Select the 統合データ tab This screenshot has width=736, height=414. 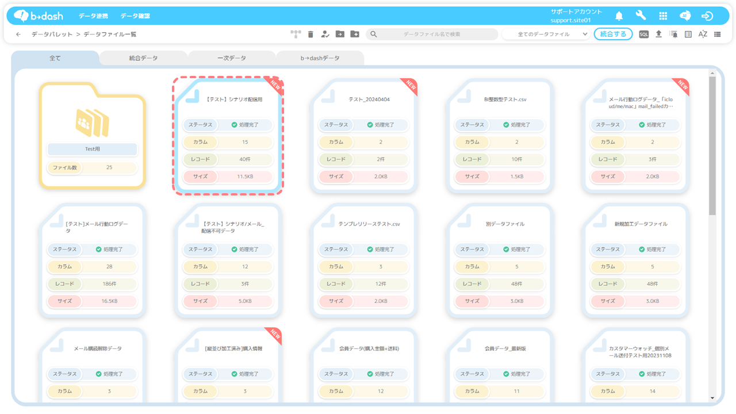tap(143, 58)
